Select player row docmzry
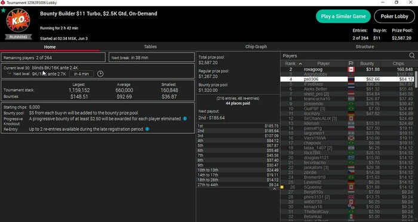The image size is (418, 222). pyautogui.click(x=348, y=113)
